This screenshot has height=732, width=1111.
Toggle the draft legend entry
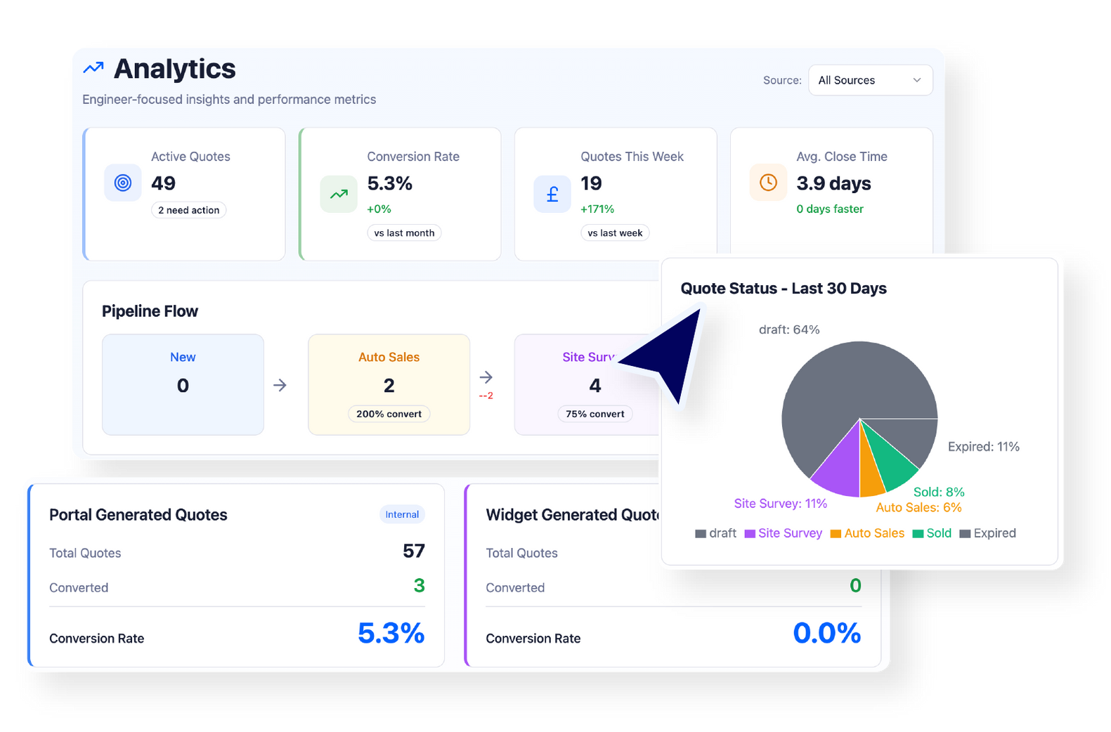point(715,533)
